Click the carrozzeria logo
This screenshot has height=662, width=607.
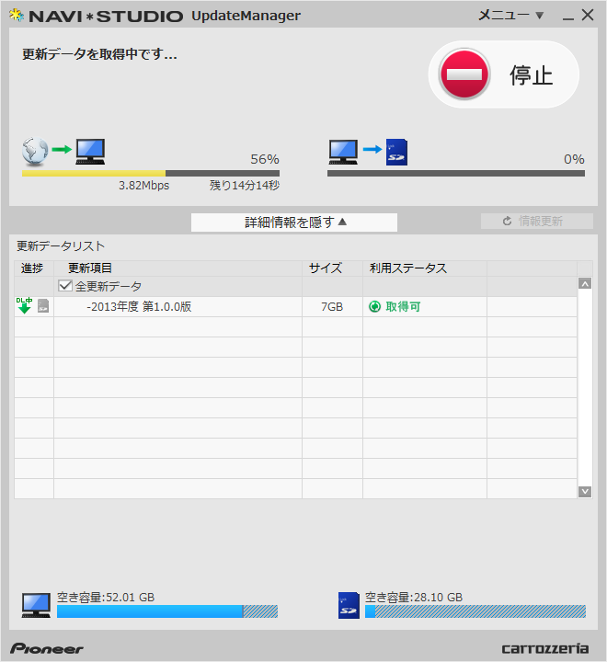[544, 648]
